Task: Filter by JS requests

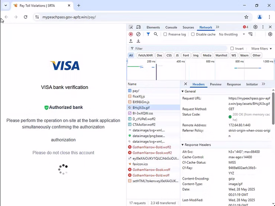Action: click(x=177, y=55)
